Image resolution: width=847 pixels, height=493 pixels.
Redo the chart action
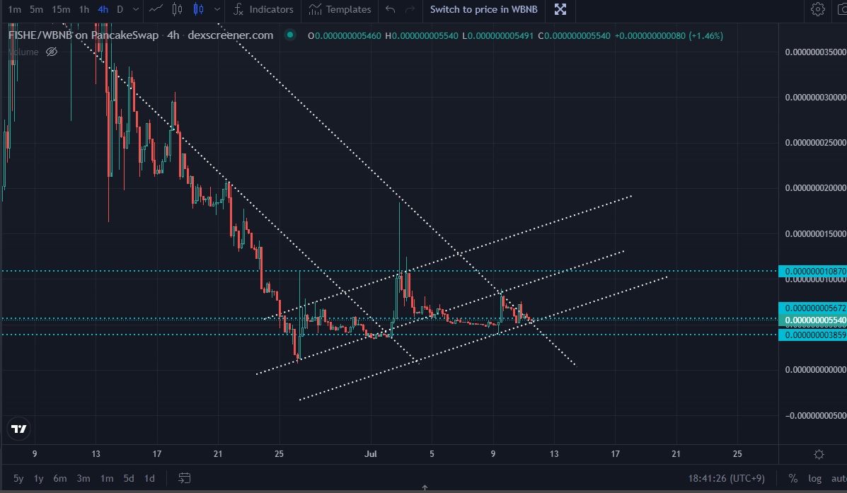pos(410,9)
